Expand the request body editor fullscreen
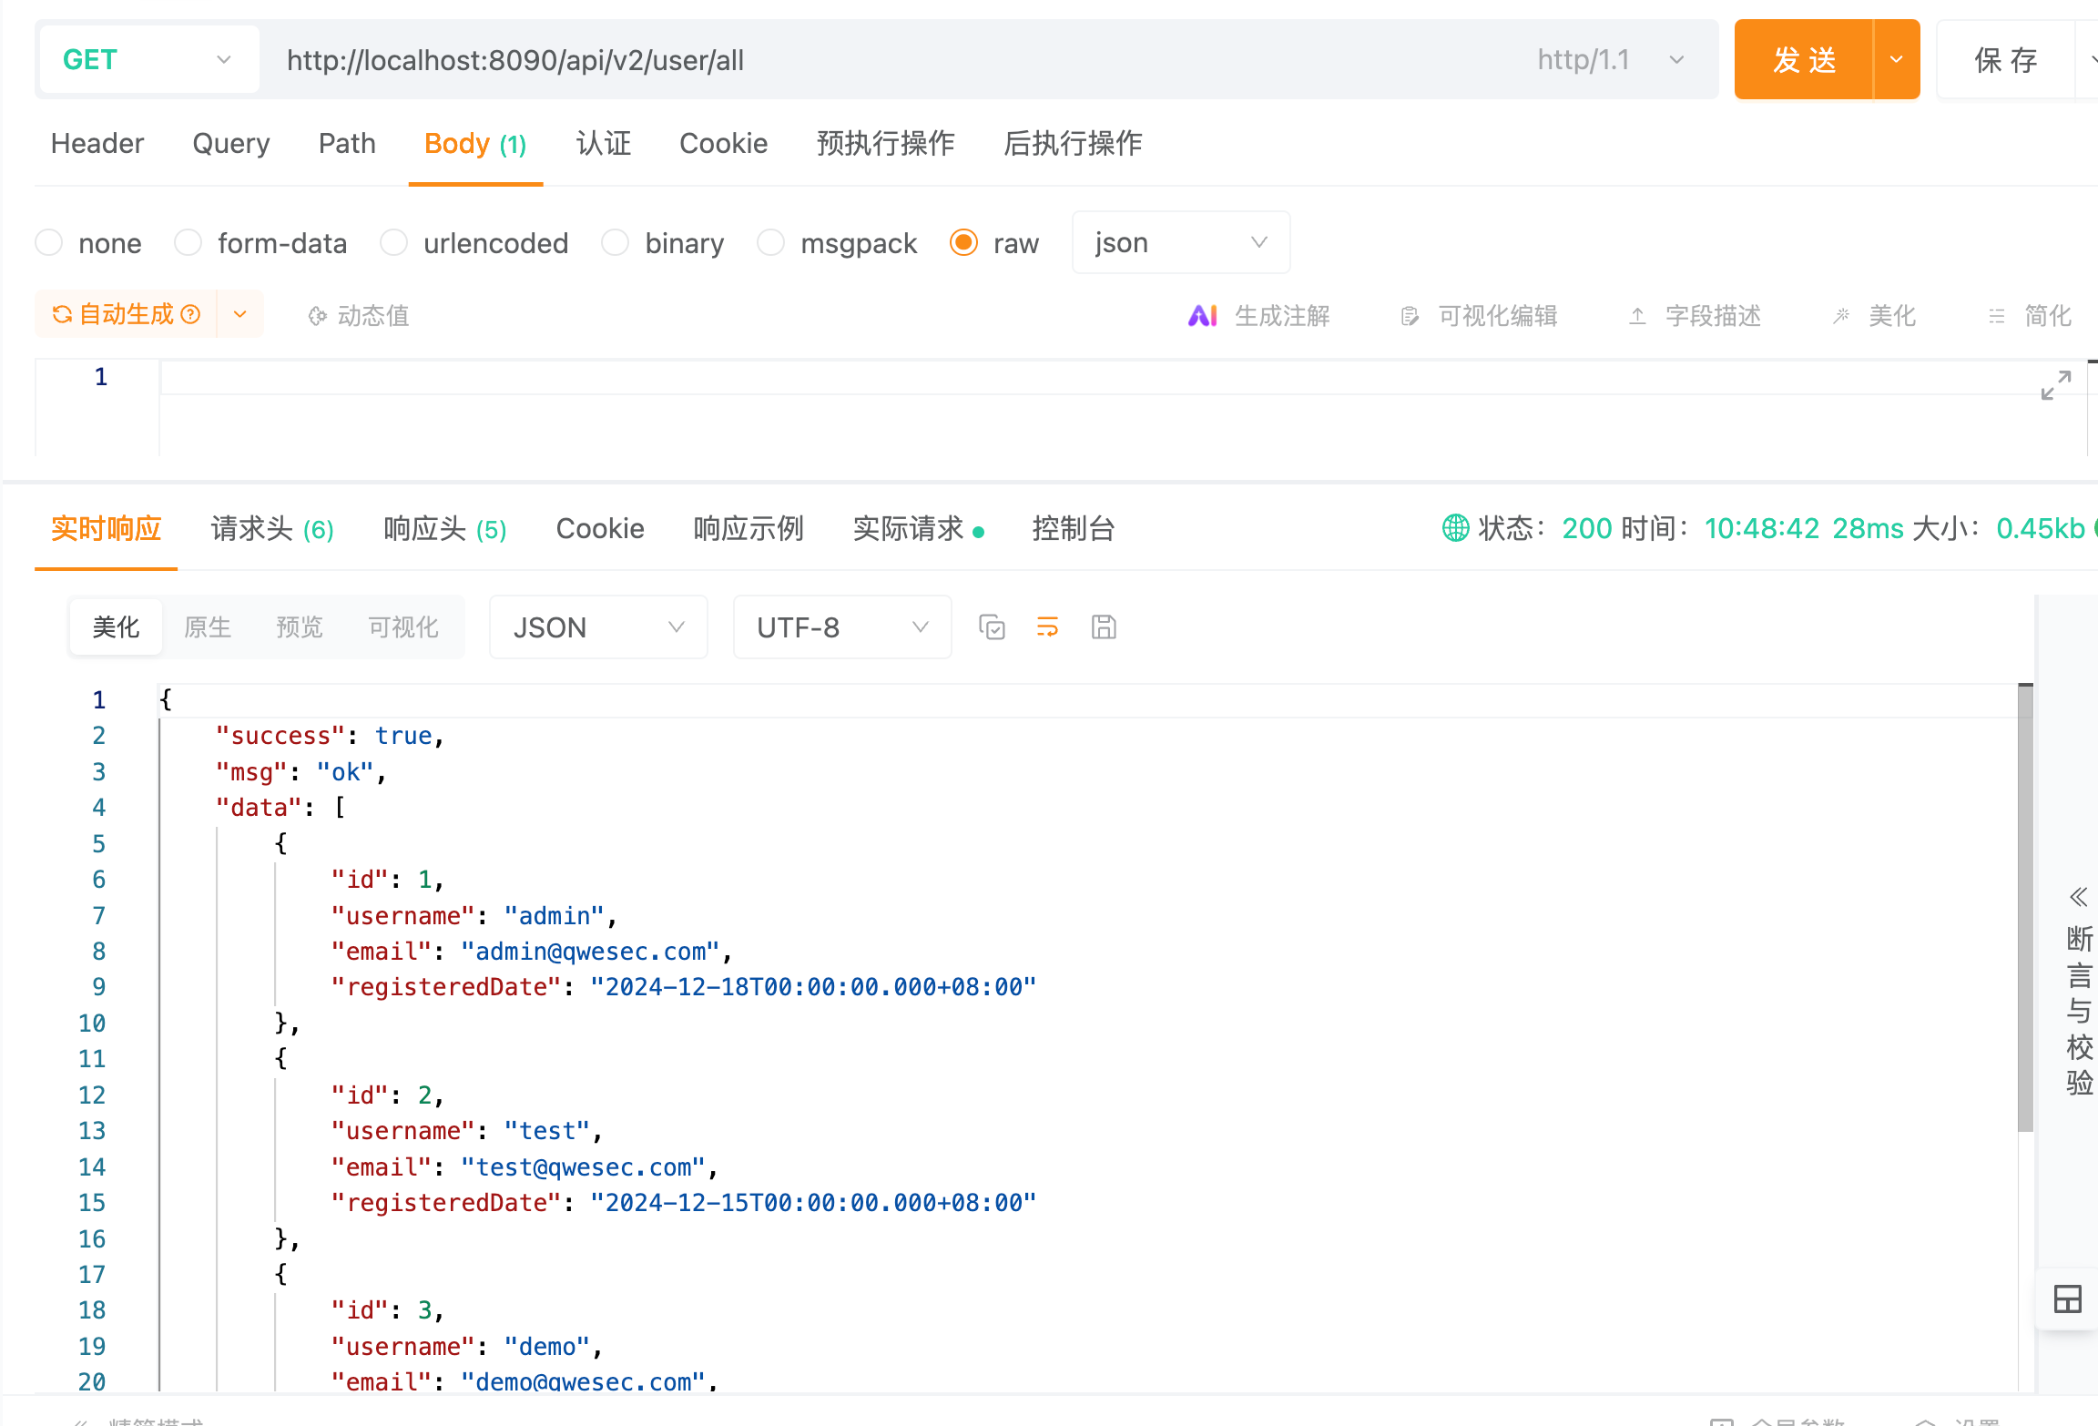The image size is (2098, 1426). [2055, 385]
